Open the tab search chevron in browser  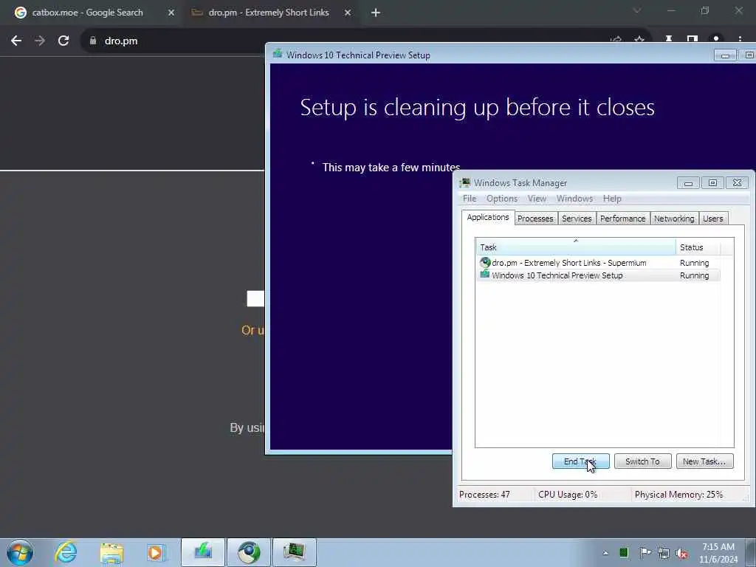pyautogui.click(x=637, y=10)
